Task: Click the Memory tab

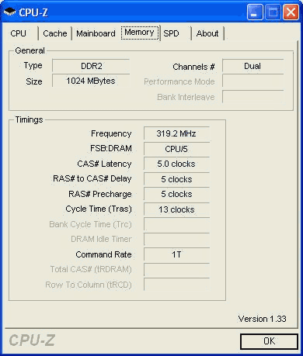Action: pos(139,33)
